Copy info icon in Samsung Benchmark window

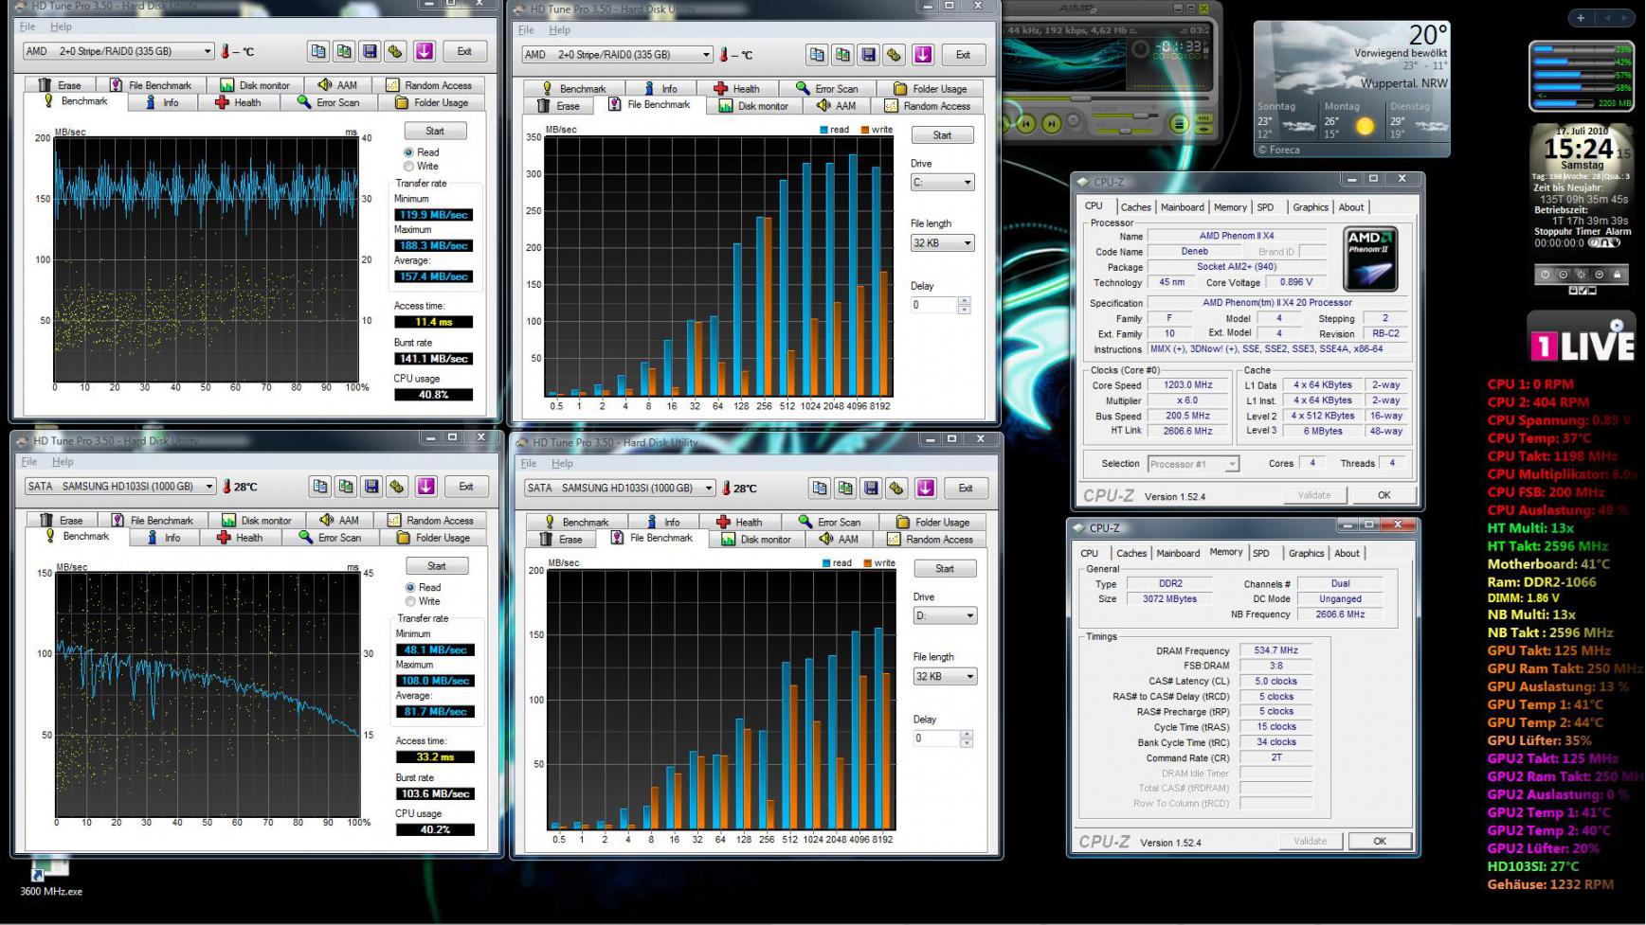[320, 487]
